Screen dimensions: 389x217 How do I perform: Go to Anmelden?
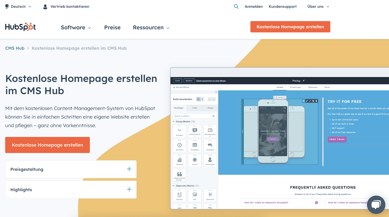pyautogui.click(x=254, y=6)
